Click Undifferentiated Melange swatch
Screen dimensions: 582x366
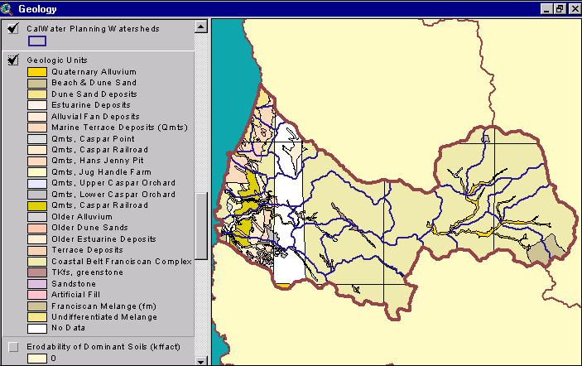37,317
